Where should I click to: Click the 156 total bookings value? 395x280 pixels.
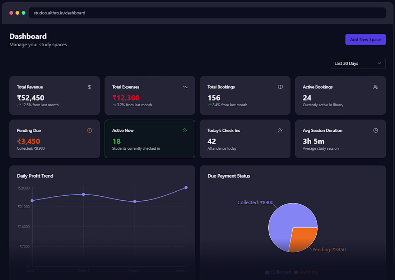click(214, 98)
